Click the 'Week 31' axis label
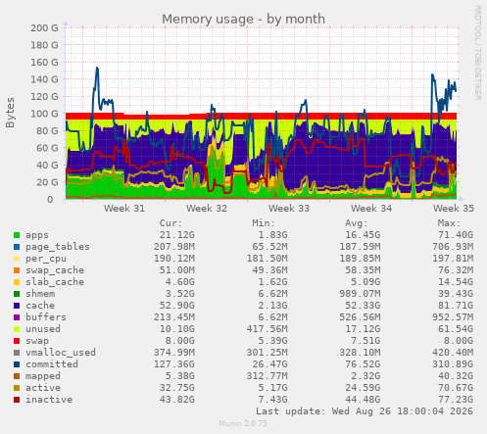Viewport: 487px width, 434px height. click(x=124, y=209)
